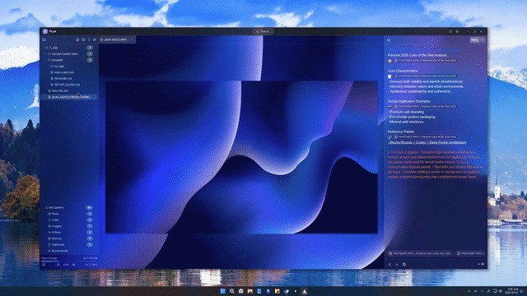Click the icon right of the history clock
Viewport: 527px width, 296px height.
457,31
